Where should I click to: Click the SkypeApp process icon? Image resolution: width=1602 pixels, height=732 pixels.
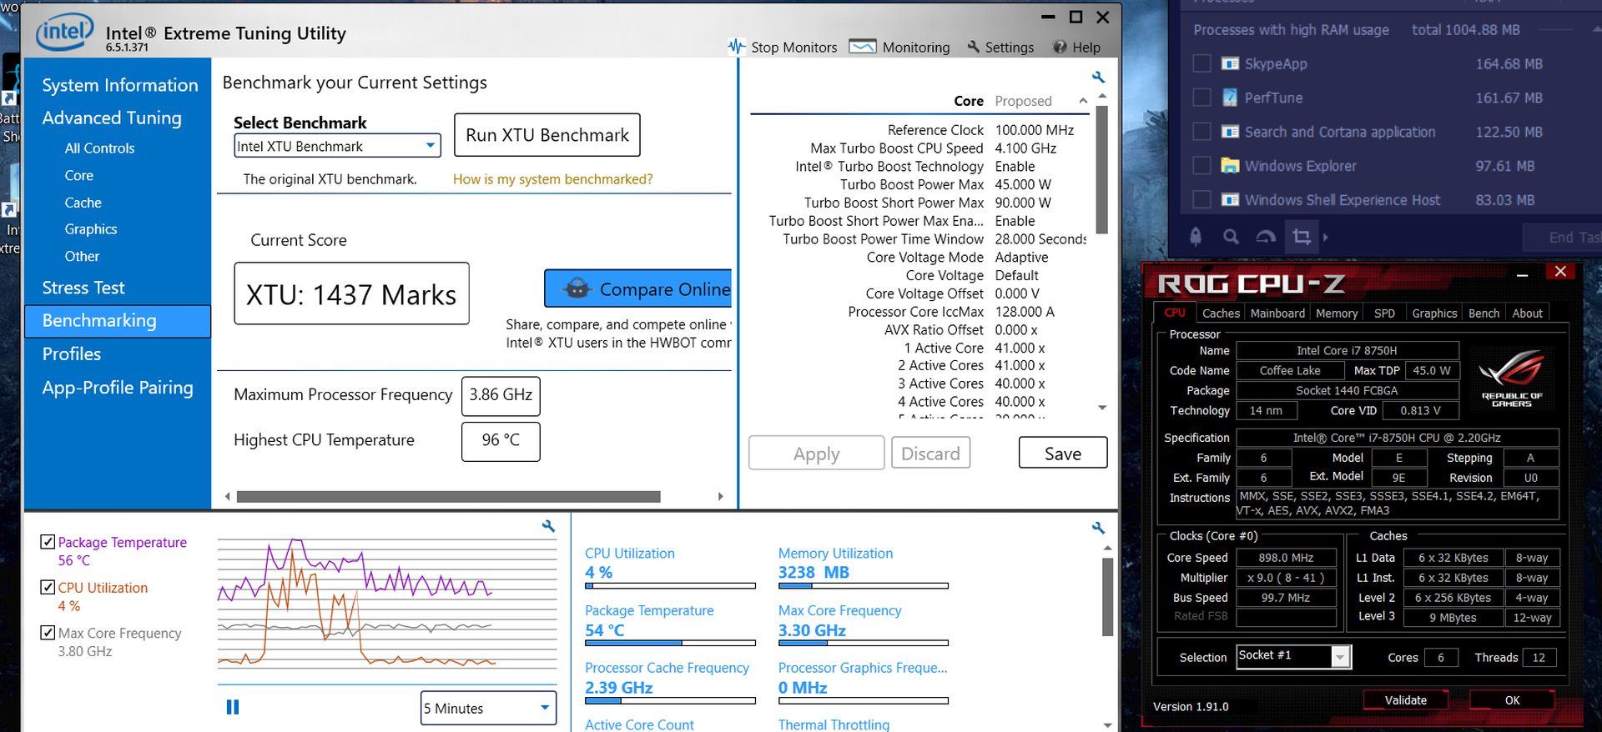pos(1230,63)
